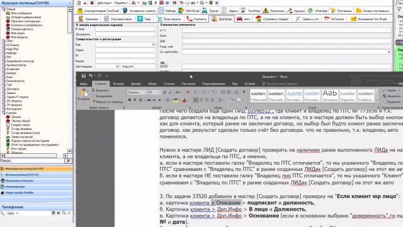Open the Парк tab with P icon

coord(144,19)
